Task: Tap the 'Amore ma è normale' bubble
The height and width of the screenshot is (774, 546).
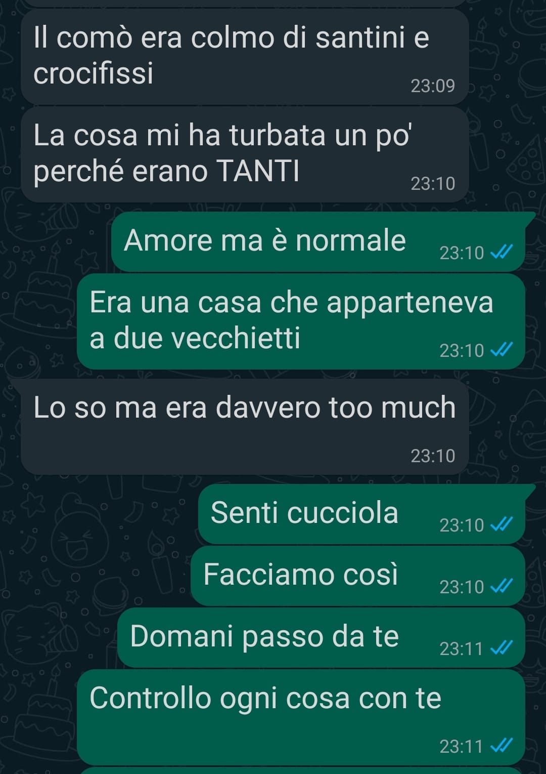Action: (x=318, y=241)
